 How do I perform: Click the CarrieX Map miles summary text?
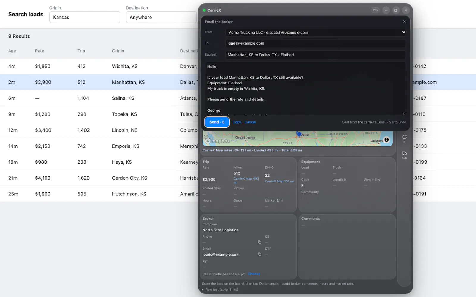[252, 150]
